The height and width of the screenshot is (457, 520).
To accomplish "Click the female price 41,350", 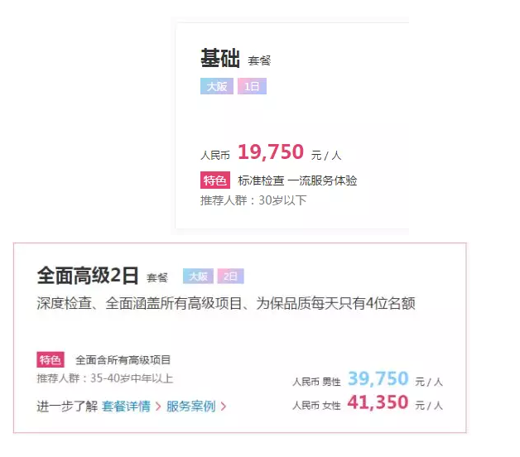I will 378,403.
